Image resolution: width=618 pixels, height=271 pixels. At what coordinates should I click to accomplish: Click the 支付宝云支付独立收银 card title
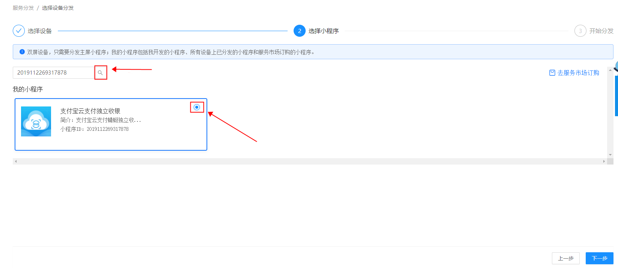(90, 111)
